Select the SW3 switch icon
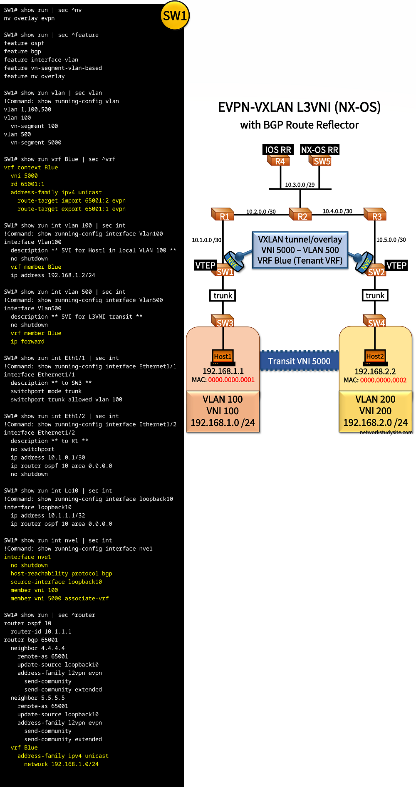This screenshot has height=787, width=416. [x=223, y=322]
